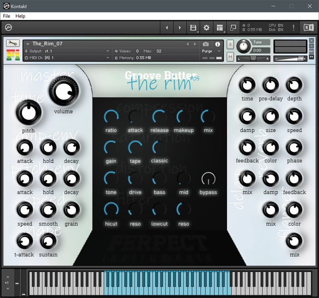
Task: Click the pitch tune knob
Action: coord(29,113)
